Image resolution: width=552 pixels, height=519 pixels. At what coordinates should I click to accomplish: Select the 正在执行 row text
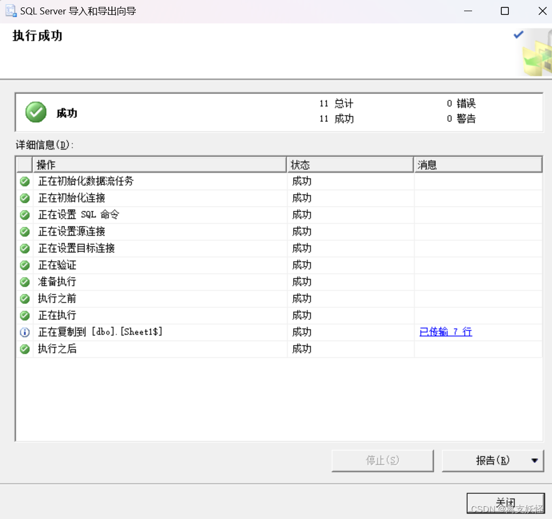(x=57, y=315)
